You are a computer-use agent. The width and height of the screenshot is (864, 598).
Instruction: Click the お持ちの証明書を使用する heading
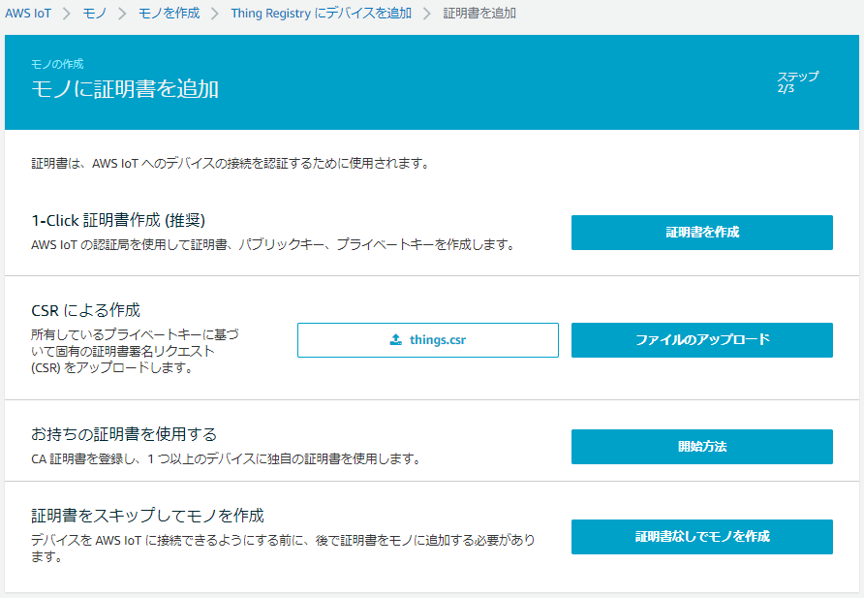[x=124, y=434]
